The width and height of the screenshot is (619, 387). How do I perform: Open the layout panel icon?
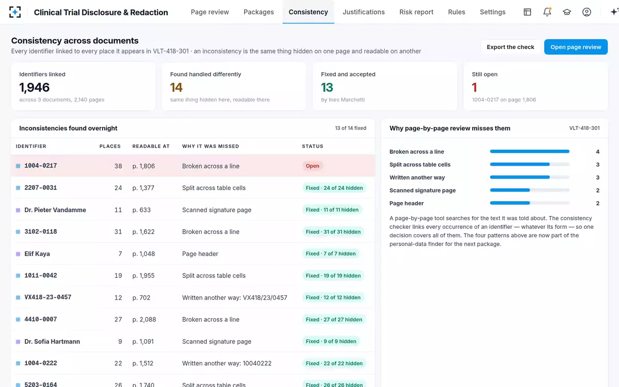click(527, 12)
